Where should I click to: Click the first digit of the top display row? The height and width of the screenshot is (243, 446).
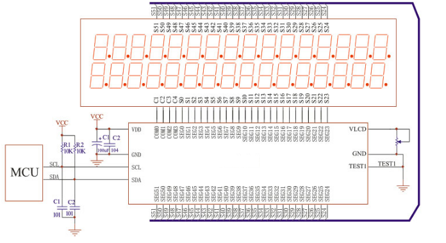101,47
